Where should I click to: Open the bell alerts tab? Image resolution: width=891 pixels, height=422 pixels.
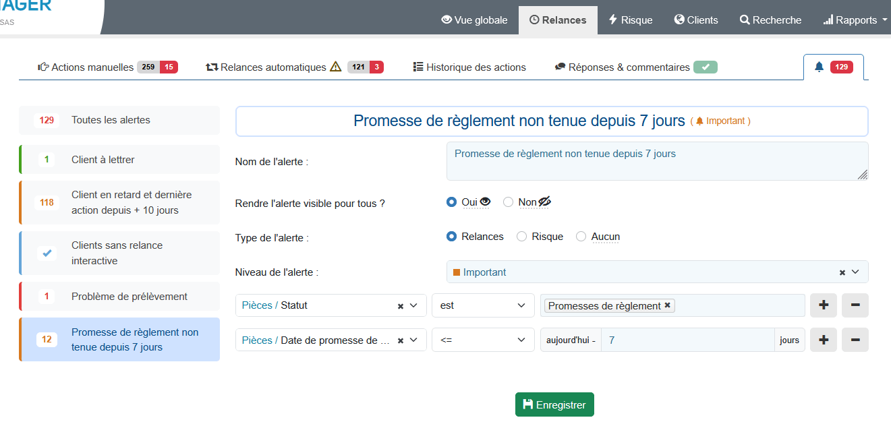coord(833,67)
